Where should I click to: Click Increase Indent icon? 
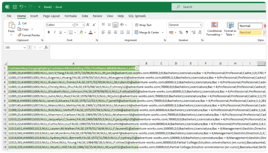[x=128, y=32]
